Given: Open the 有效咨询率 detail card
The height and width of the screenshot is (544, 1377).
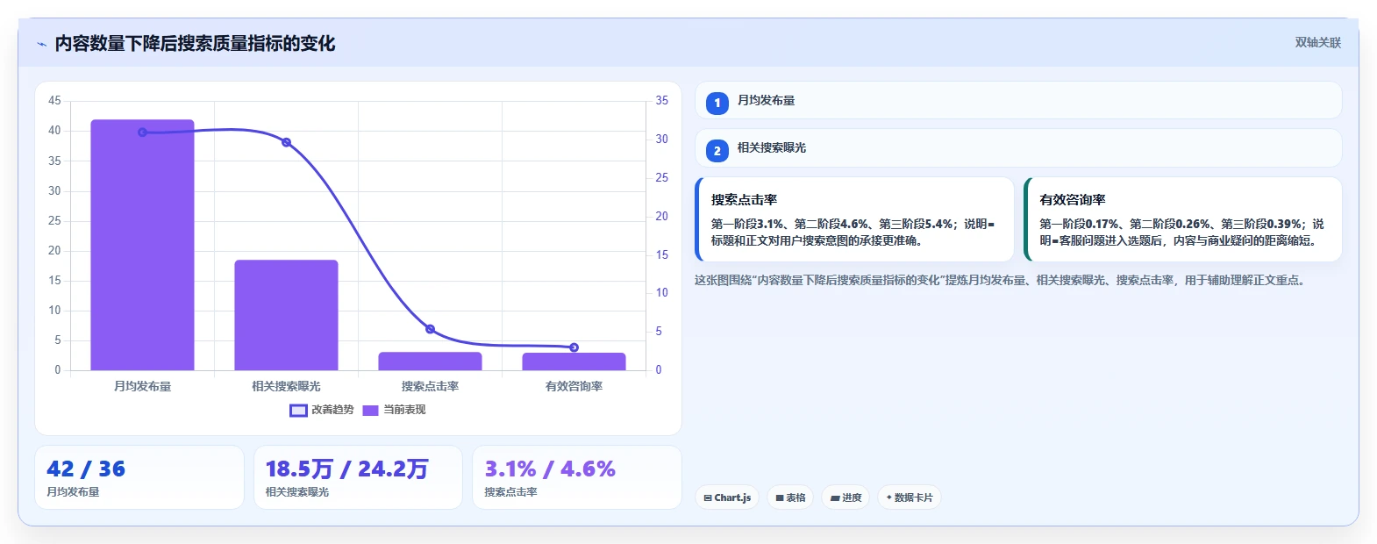Looking at the screenshot, I should tap(1183, 219).
